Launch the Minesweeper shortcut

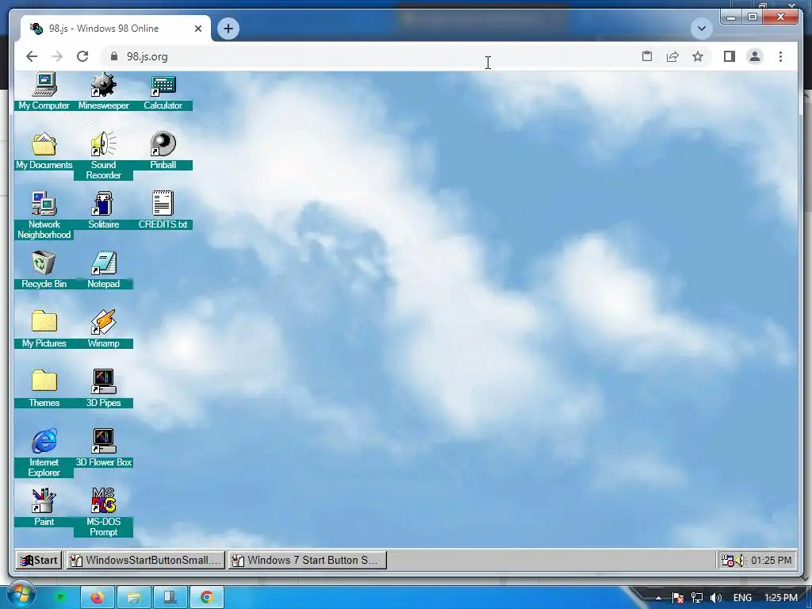point(104,92)
